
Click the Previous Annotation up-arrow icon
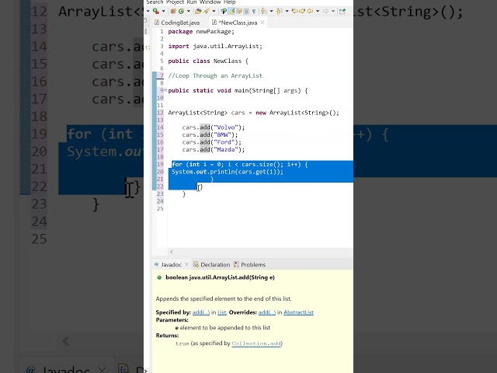coord(279,11)
